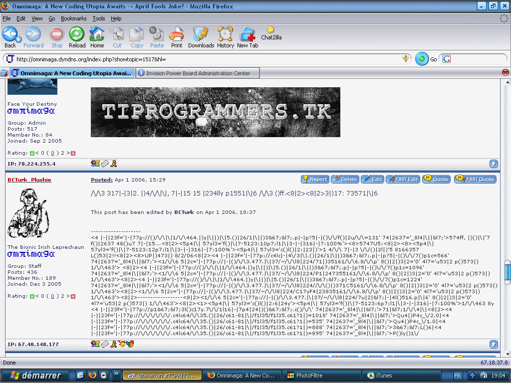Image resolution: width=511 pixels, height=383 pixels.
Task: Click Delete button on BCTurk's post
Action: [x=345, y=179]
